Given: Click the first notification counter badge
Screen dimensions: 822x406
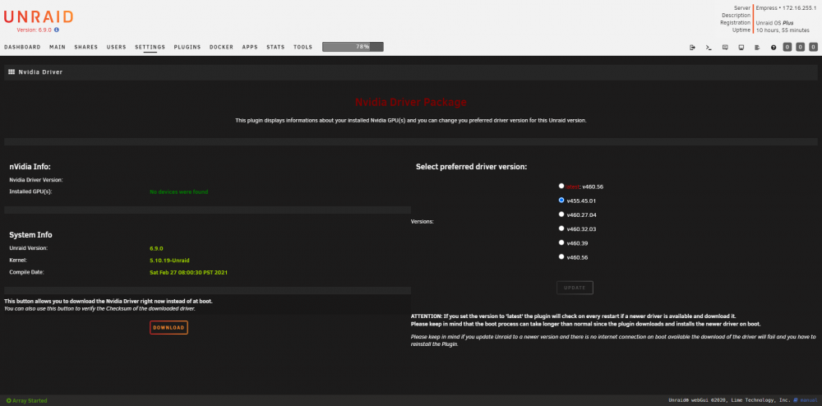Looking at the screenshot, I should click(x=787, y=47).
